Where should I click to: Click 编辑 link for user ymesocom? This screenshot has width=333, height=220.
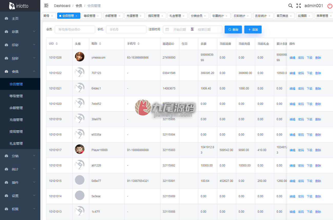click(x=292, y=58)
